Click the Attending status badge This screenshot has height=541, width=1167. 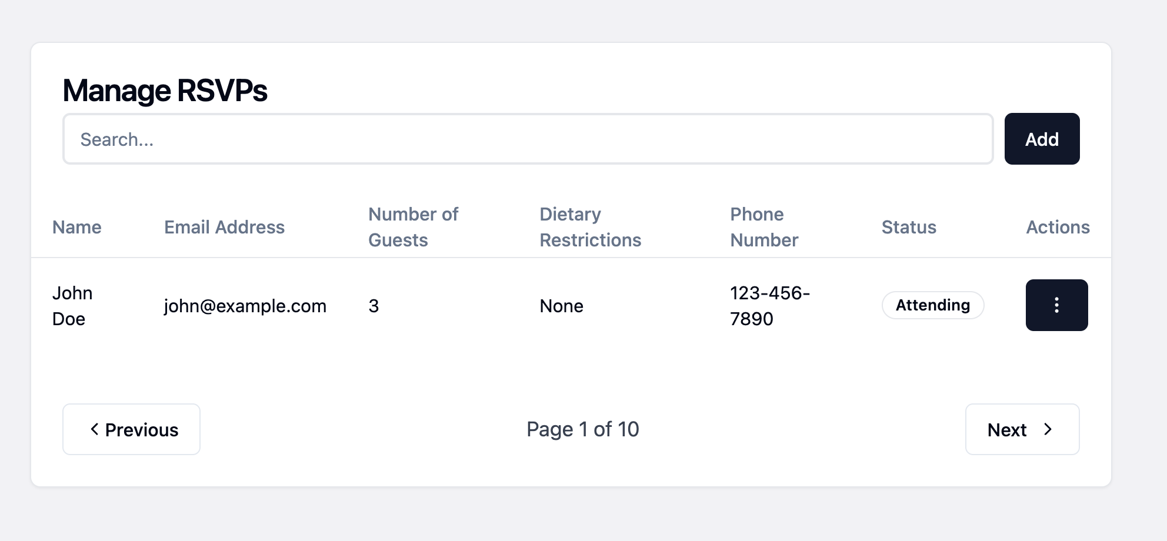click(x=932, y=305)
